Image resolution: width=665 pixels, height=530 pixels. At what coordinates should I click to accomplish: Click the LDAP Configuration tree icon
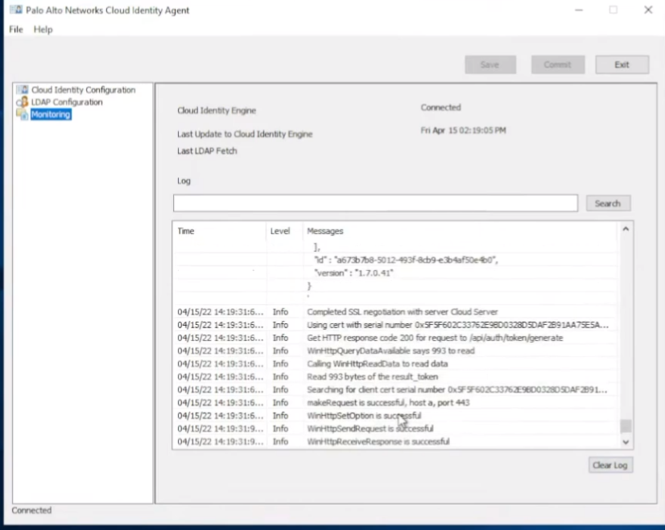(22, 102)
